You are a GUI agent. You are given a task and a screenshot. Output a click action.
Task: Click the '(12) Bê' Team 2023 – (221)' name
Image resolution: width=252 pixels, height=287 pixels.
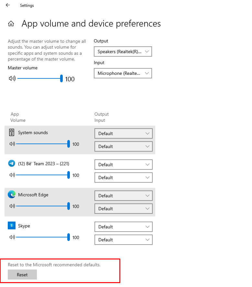click(44, 164)
